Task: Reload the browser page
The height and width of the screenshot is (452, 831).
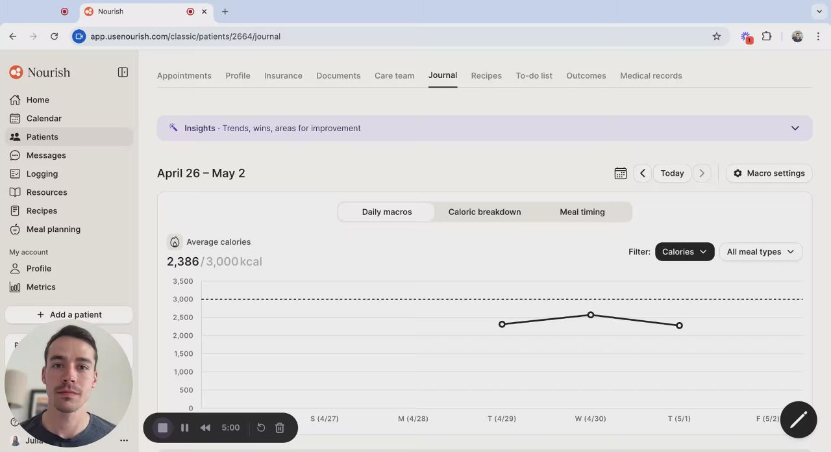Action: pyautogui.click(x=55, y=36)
